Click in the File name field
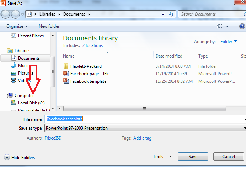Viewport: 246px width, 169px height. coord(145,119)
